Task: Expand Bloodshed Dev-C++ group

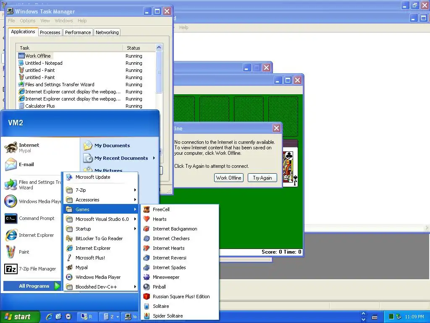Action: (100, 287)
